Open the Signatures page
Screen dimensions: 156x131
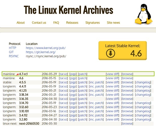point(93,23)
